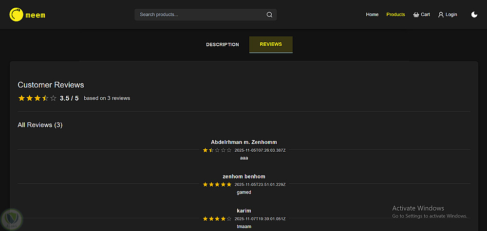Focus the Search products input field

200,15
